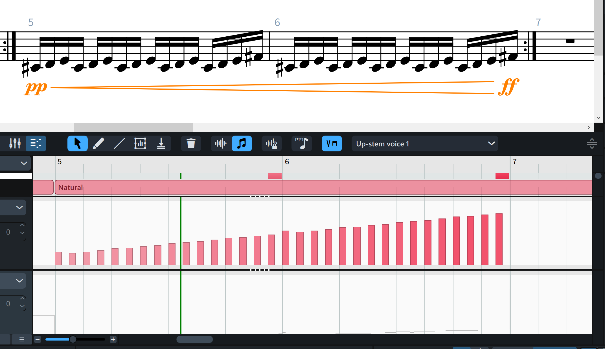Select the Key Editor panel icon
This screenshot has height=349, width=605.
[x=36, y=143]
